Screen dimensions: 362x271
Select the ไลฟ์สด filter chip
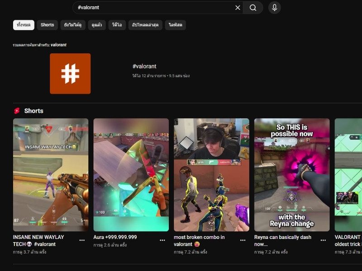click(x=176, y=25)
